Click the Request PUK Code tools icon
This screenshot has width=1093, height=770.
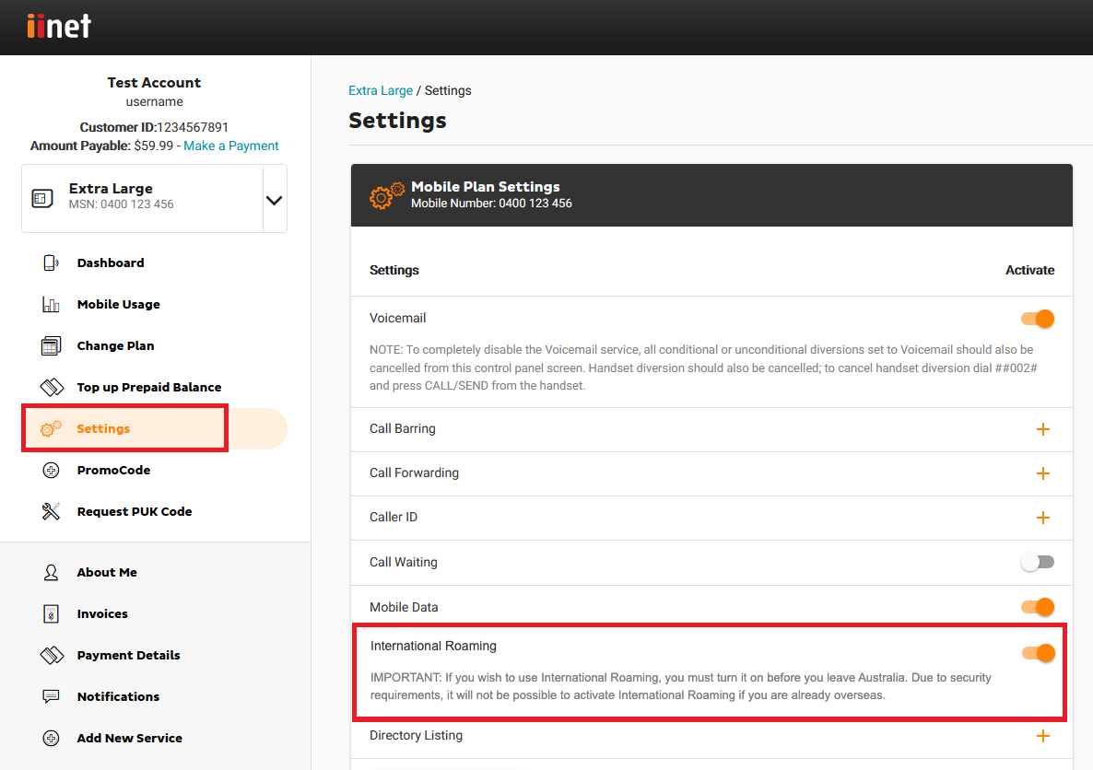click(x=51, y=512)
